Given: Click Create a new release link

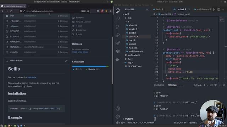Looking at the screenshot, I should click(80, 52).
